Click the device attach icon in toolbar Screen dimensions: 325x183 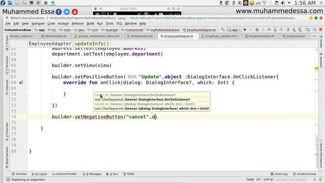(275, 30)
